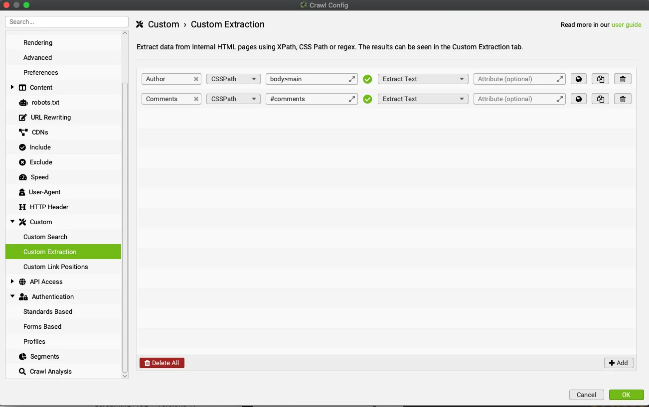Open Extract Text dropdown in Comments row
Image resolution: width=649 pixels, height=407 pixels.
[x=423, y=99]
